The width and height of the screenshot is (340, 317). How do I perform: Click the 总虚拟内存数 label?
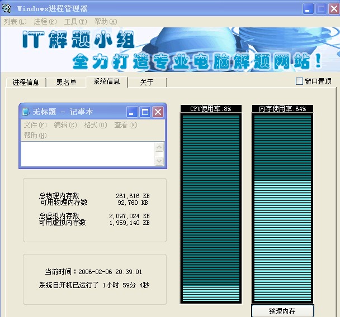coord(59,216)
